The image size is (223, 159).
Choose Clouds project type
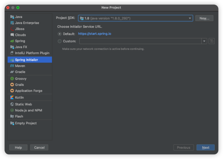pos(30,35)
